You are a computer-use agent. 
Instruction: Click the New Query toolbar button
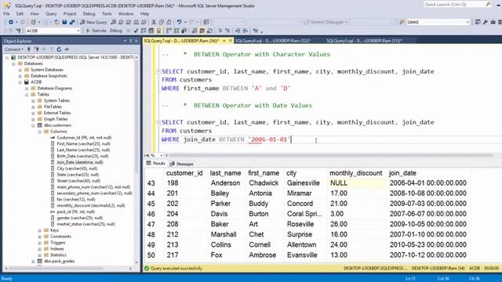click(x=93, y=22)
